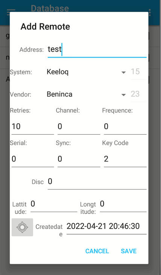Edit the Retries field
The height and width of the screenshot is (275, 161).
33,127
